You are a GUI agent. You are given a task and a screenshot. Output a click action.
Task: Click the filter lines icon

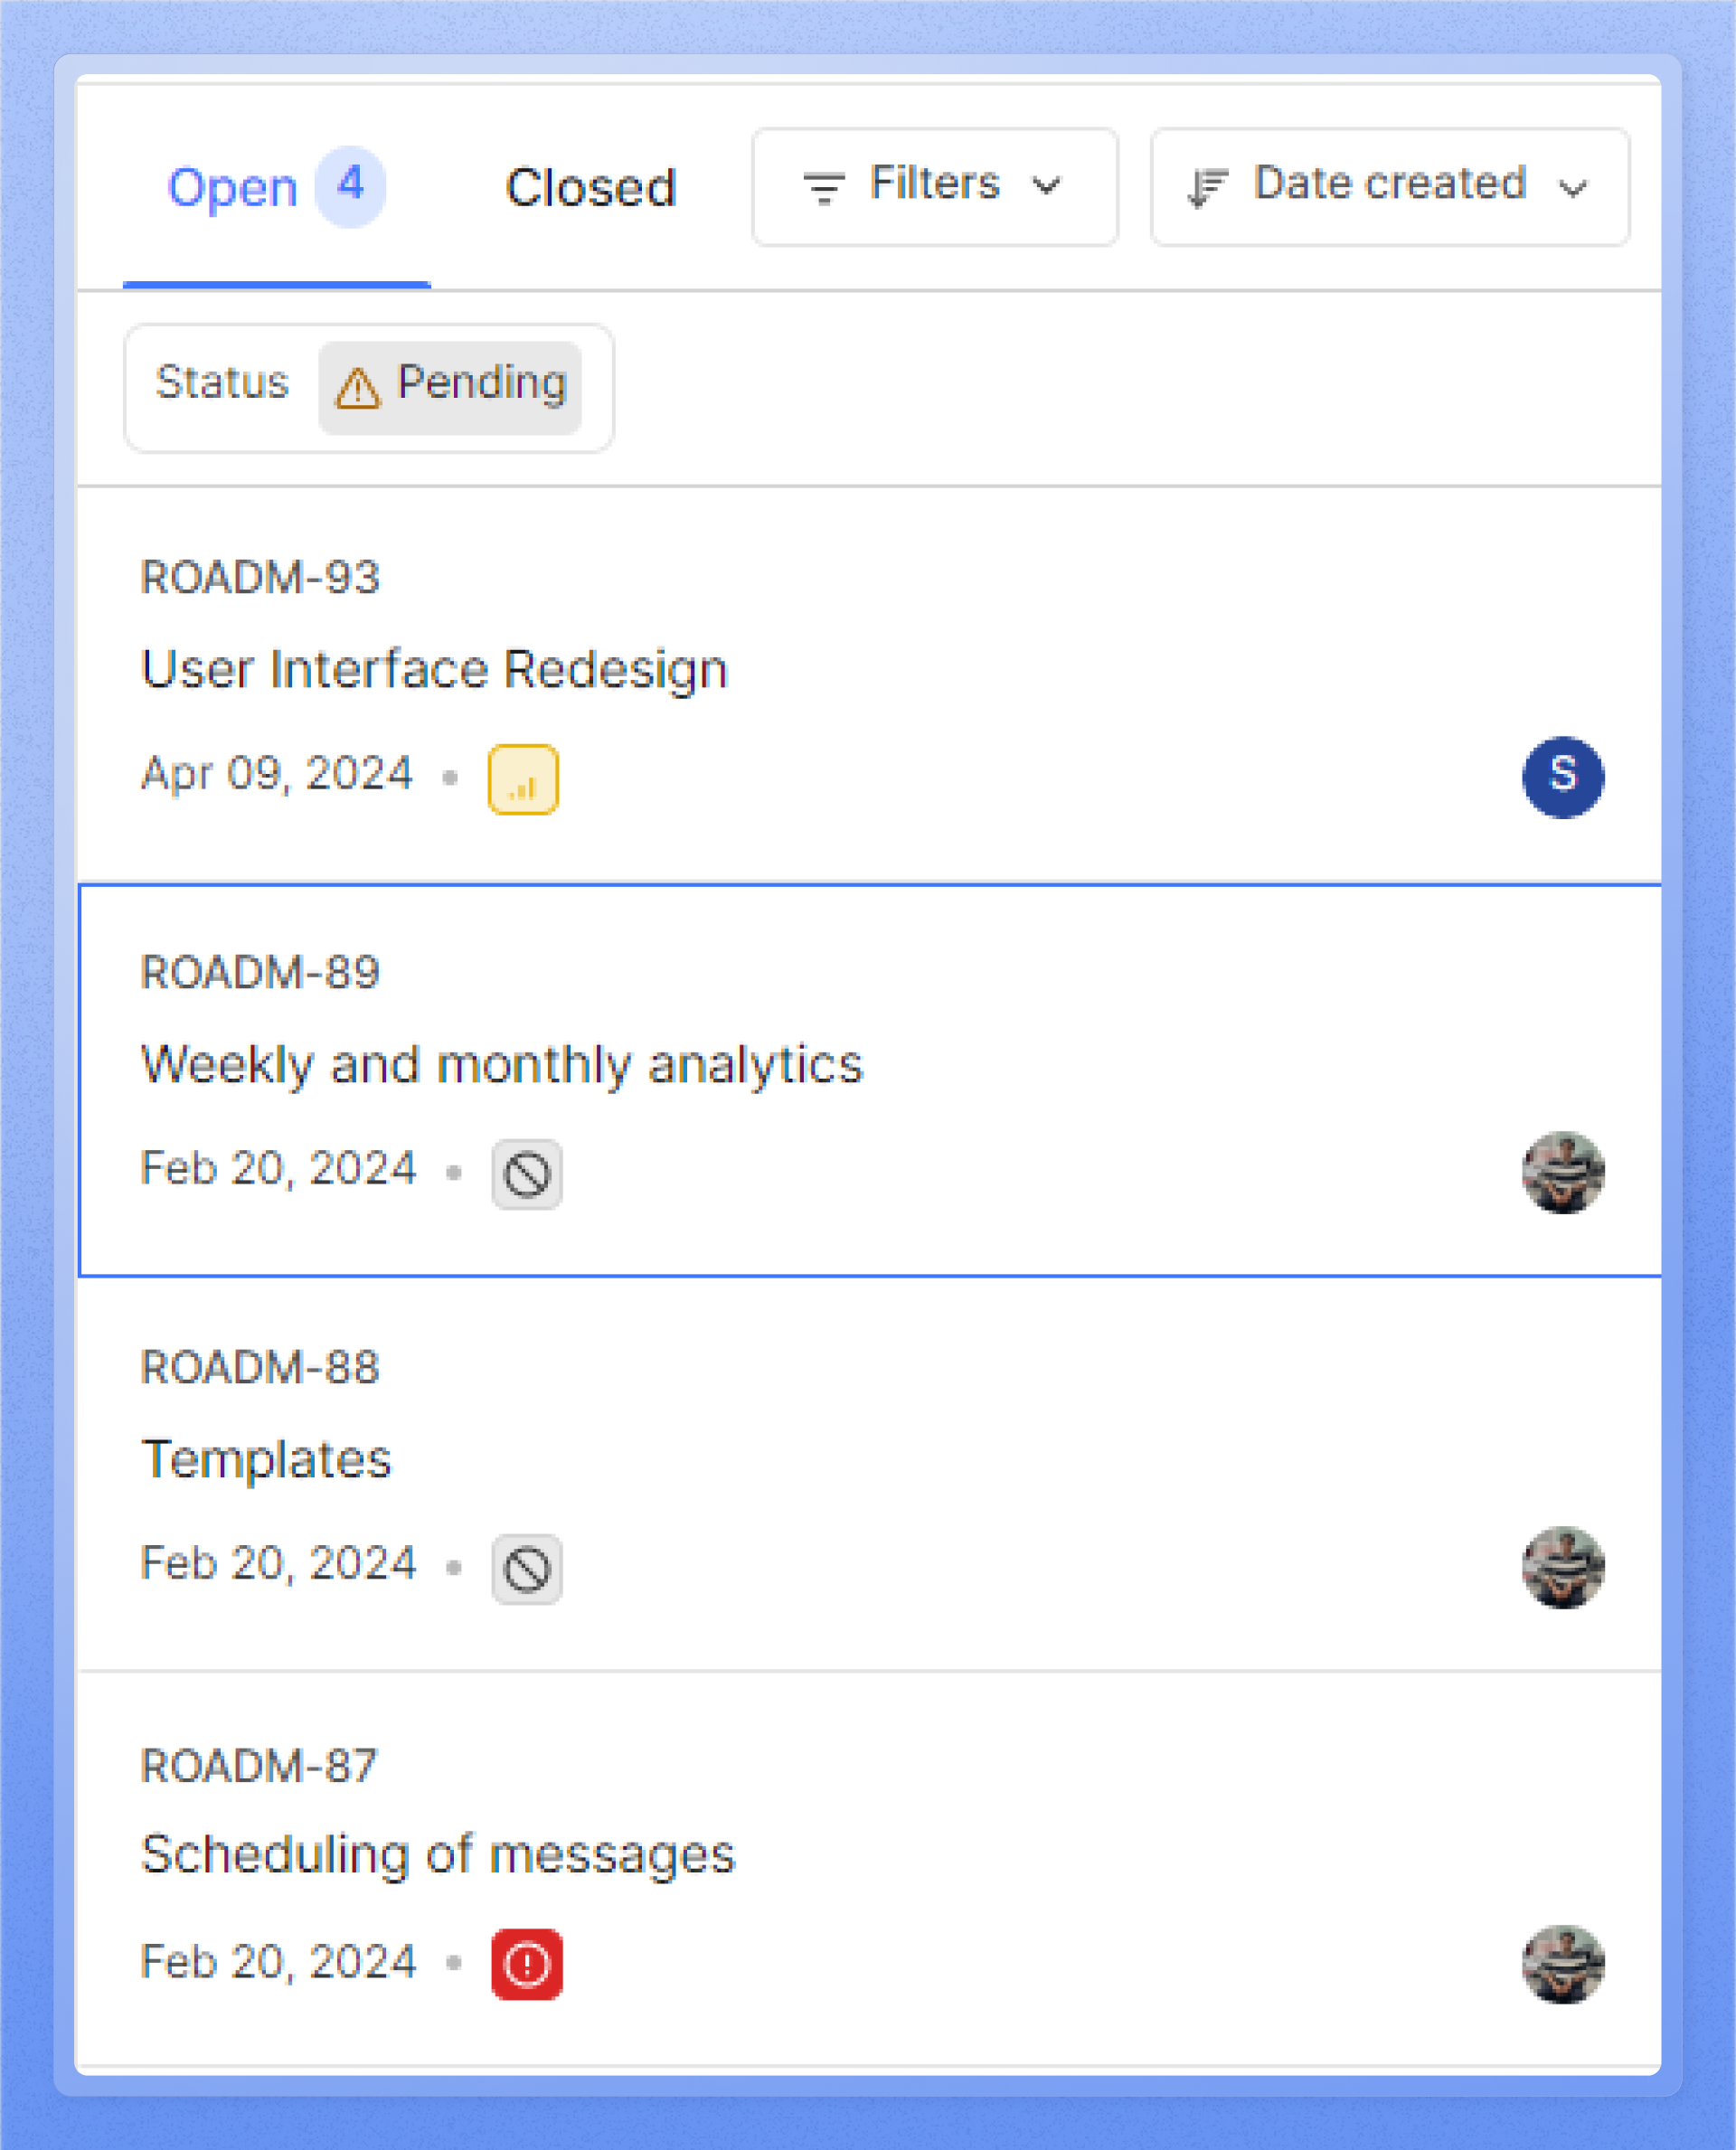[x=824, y=187]
